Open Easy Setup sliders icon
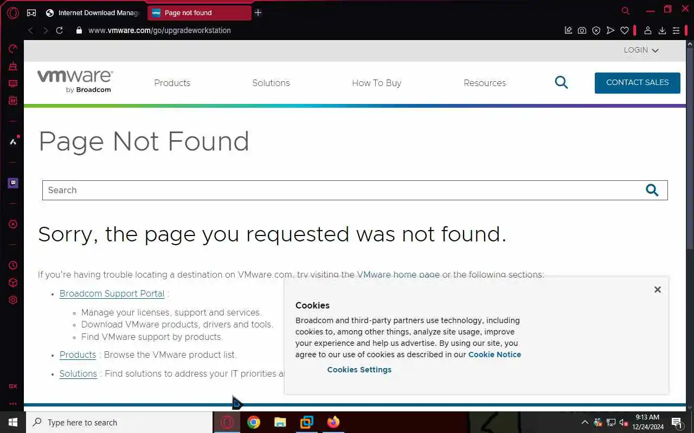This screenshot has height=433, width=694. coord(676,30)
